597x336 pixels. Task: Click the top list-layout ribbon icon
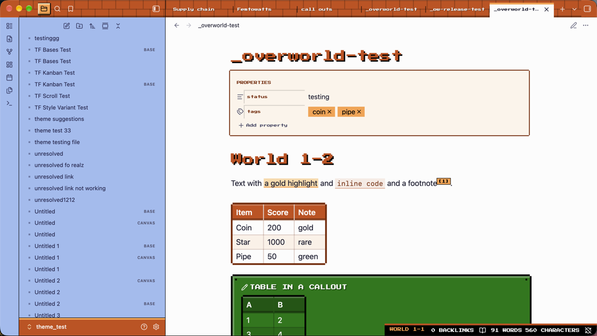pos(9,26)
